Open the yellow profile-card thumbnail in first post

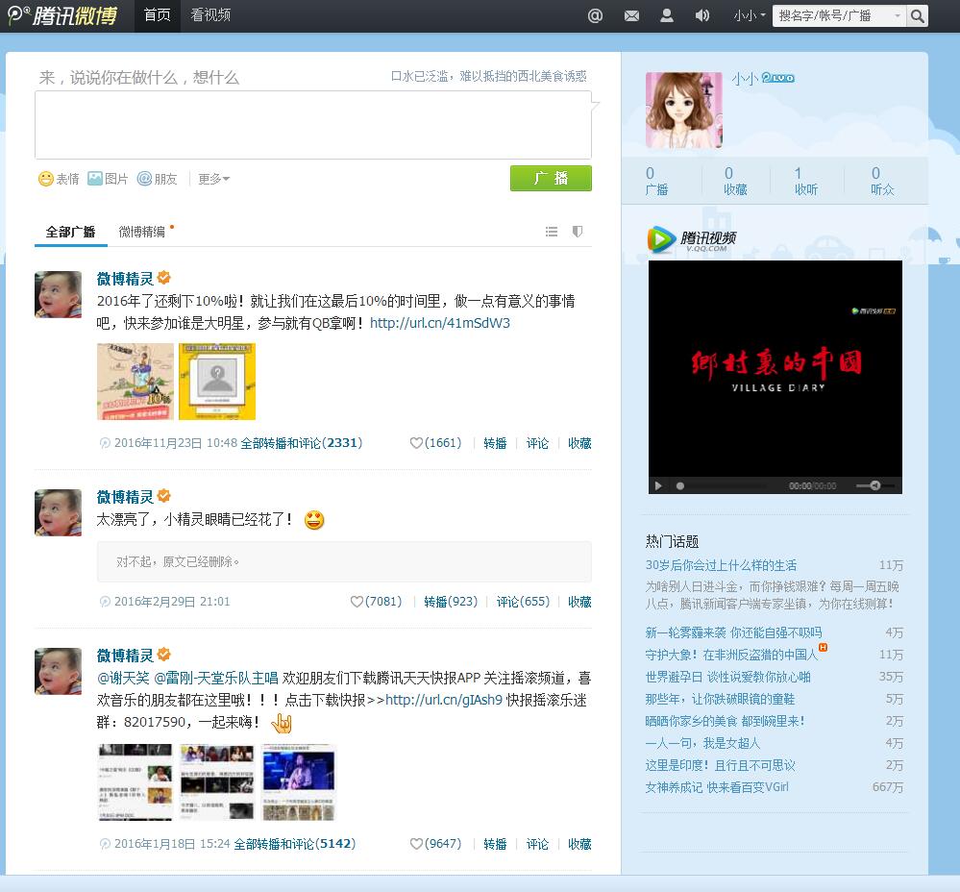coord(217,382)
